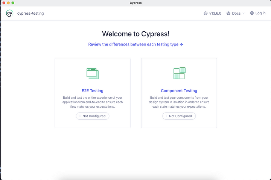Close the Cypress window with red button
The height and width of the screenshot is (180, 271).
(4, 3)
